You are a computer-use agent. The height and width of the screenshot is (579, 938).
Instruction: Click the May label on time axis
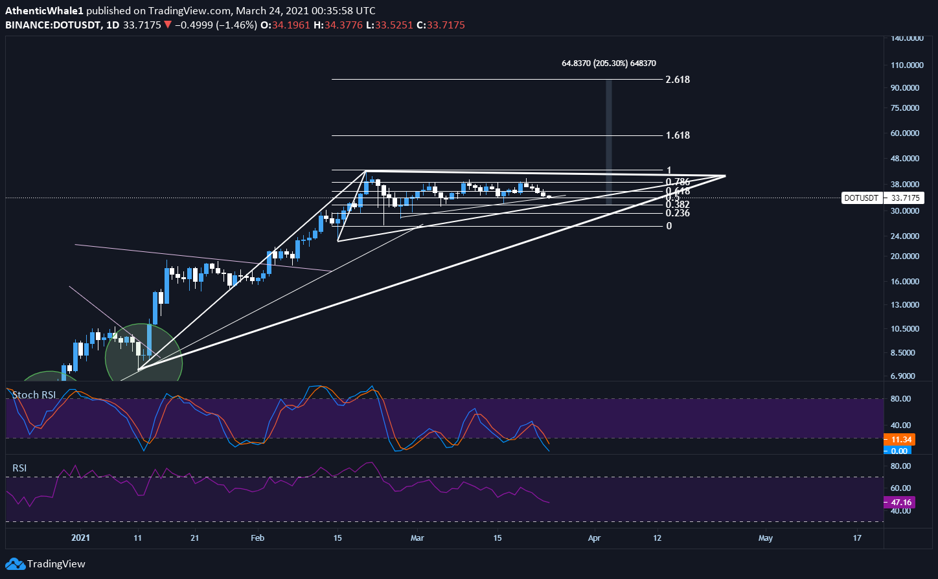(x=766, y=538)
